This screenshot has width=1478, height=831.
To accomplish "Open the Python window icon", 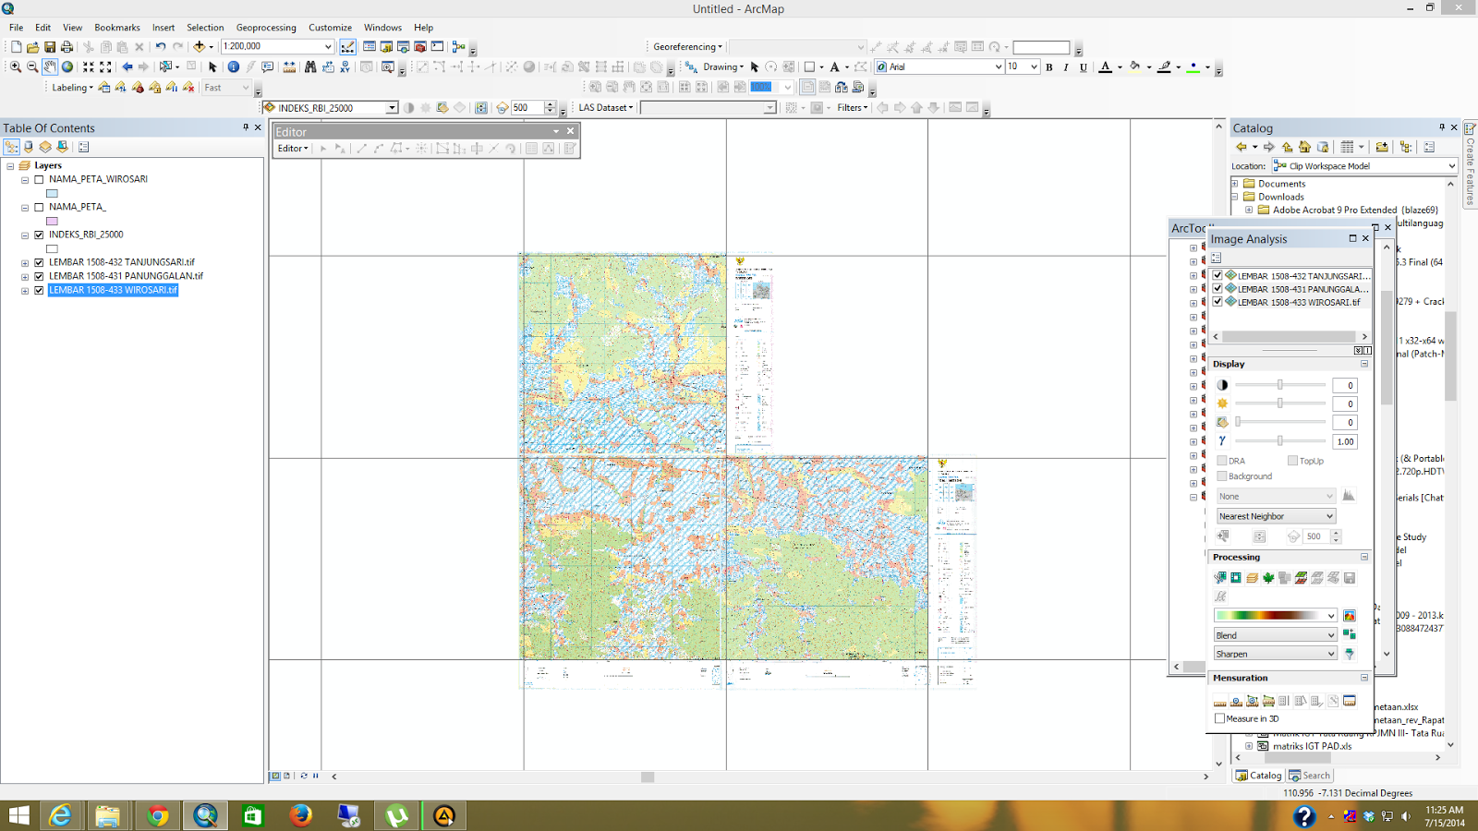I will tap(437, 46).
